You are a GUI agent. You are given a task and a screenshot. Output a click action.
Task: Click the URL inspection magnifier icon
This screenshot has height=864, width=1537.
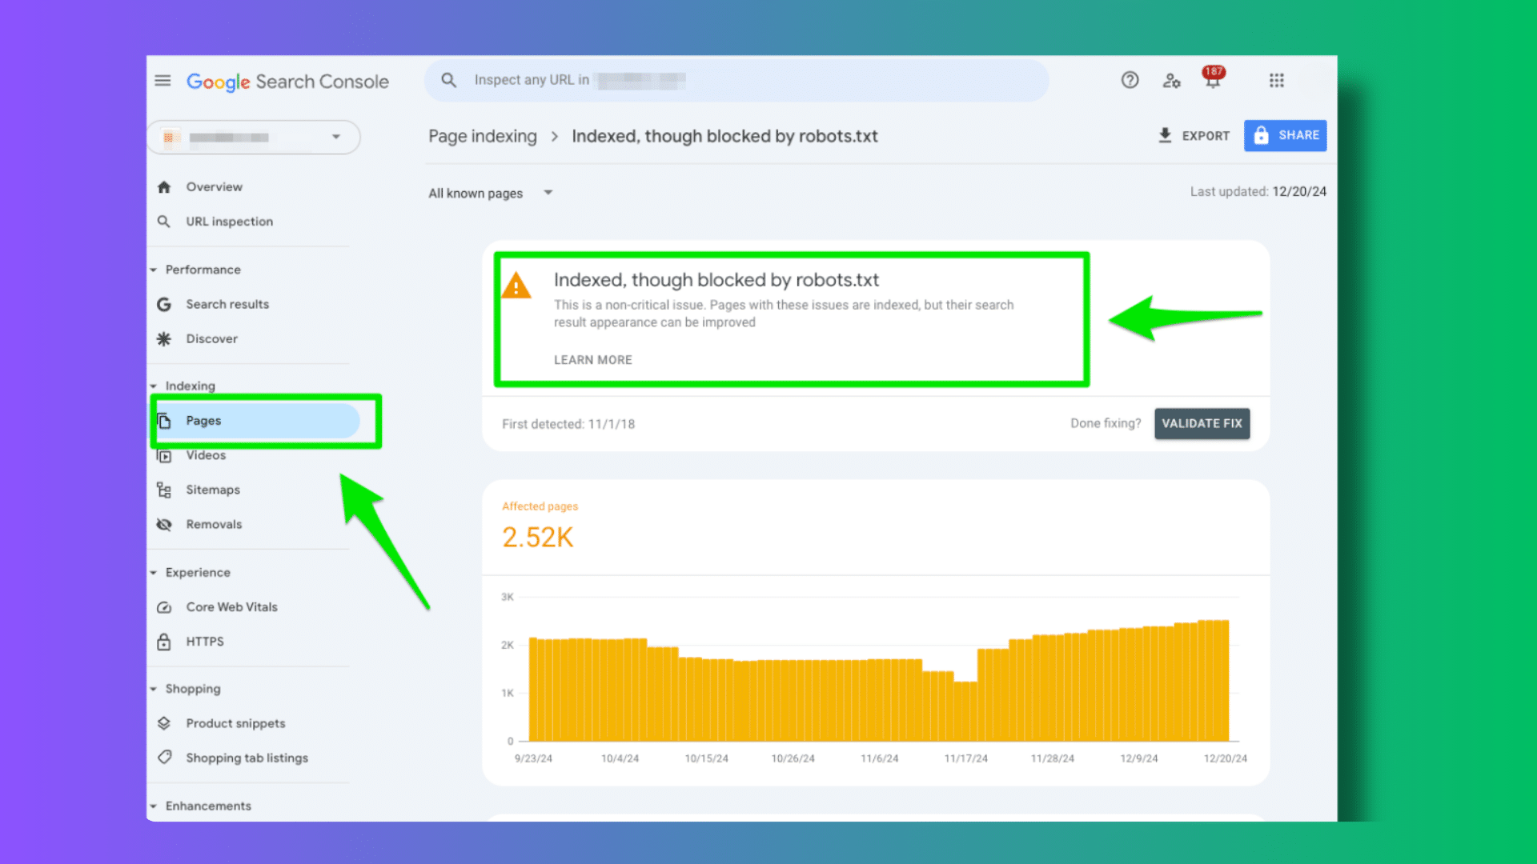164,222
